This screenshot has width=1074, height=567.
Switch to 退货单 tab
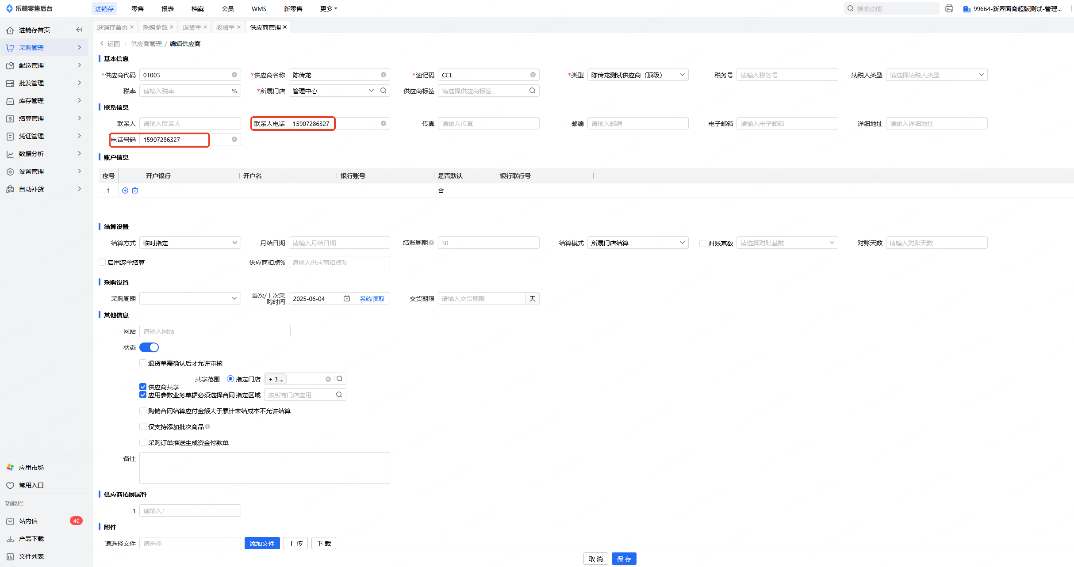coord(192,27)
